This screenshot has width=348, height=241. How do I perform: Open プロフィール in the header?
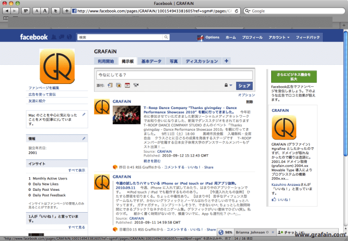coord(252,37)
